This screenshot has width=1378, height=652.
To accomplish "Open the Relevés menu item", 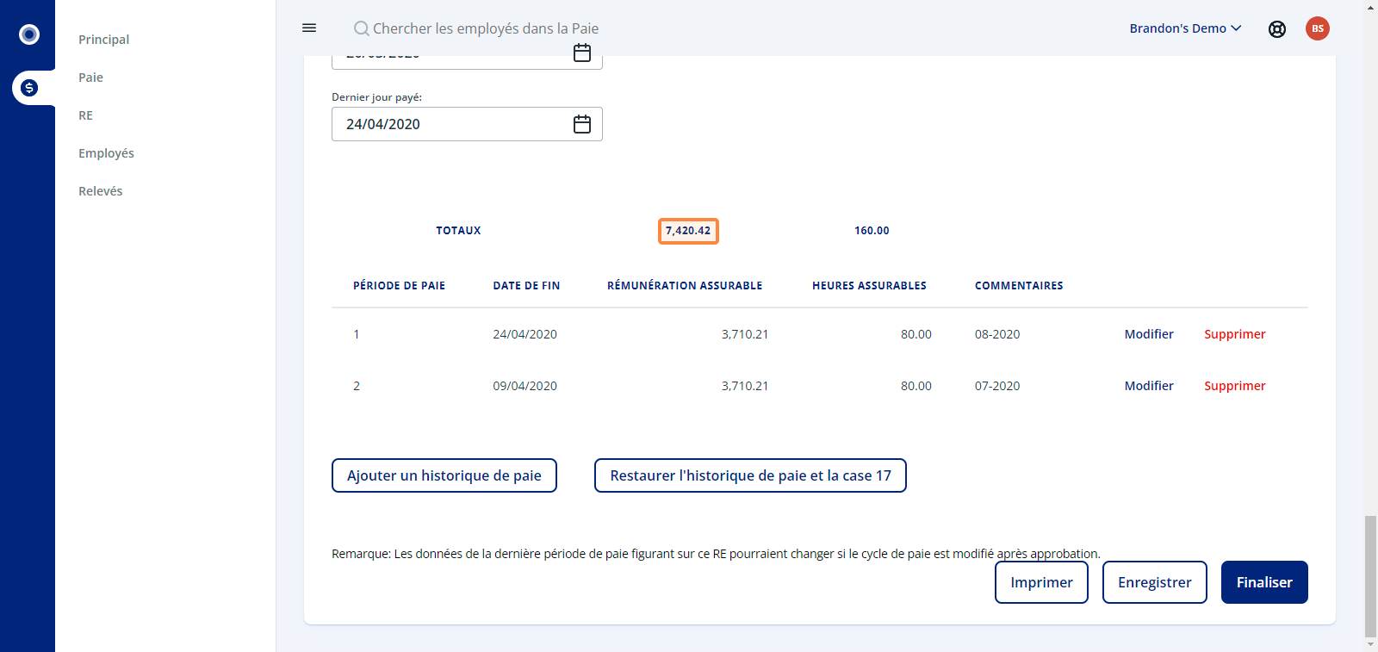I will click(x=100, y=191).
